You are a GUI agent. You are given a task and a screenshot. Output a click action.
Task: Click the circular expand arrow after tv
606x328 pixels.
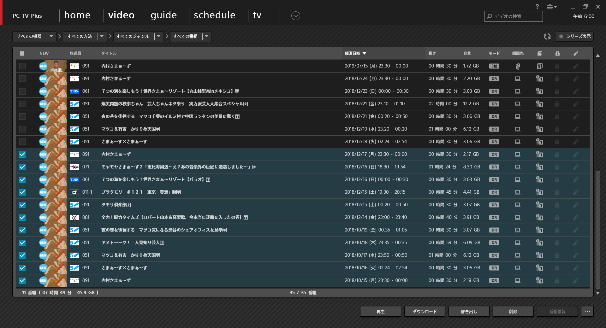coord(295,16)
